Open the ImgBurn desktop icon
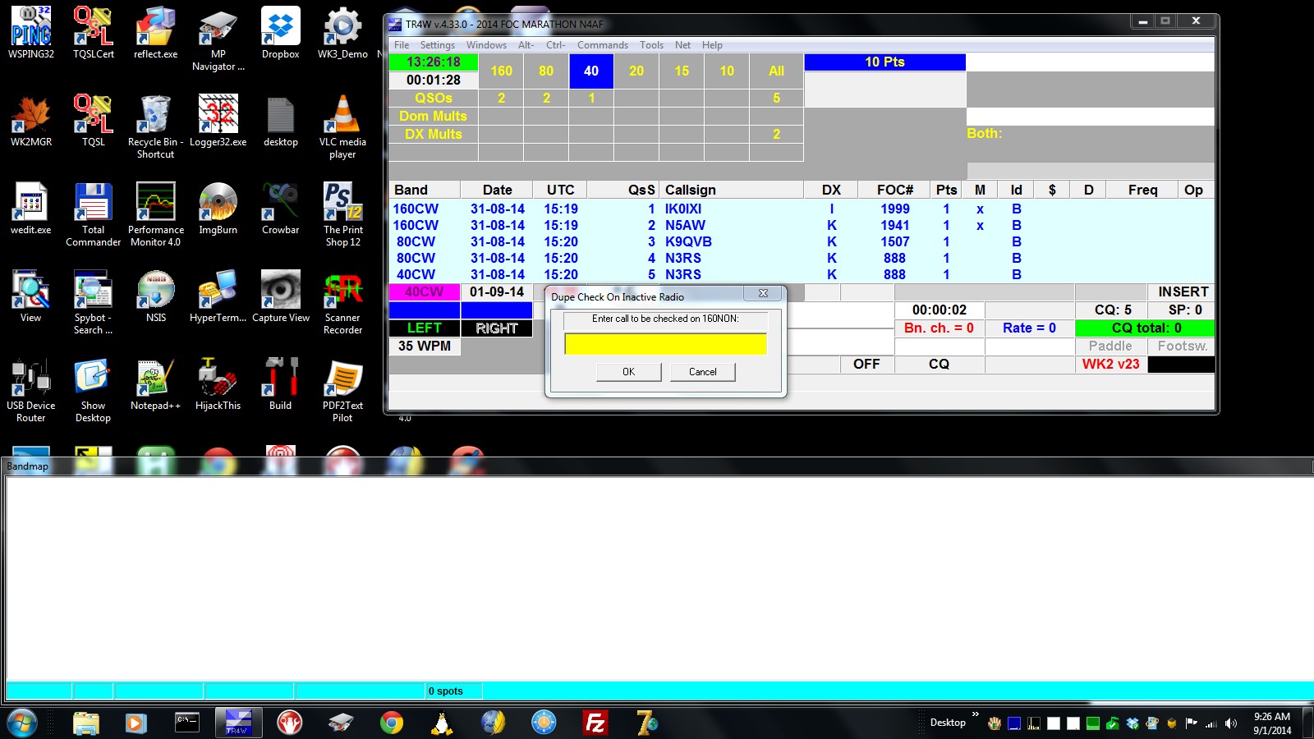Image resolution: width=1314 pixels, height=739 pixels. pyautogui.click(x=218, y=209)
